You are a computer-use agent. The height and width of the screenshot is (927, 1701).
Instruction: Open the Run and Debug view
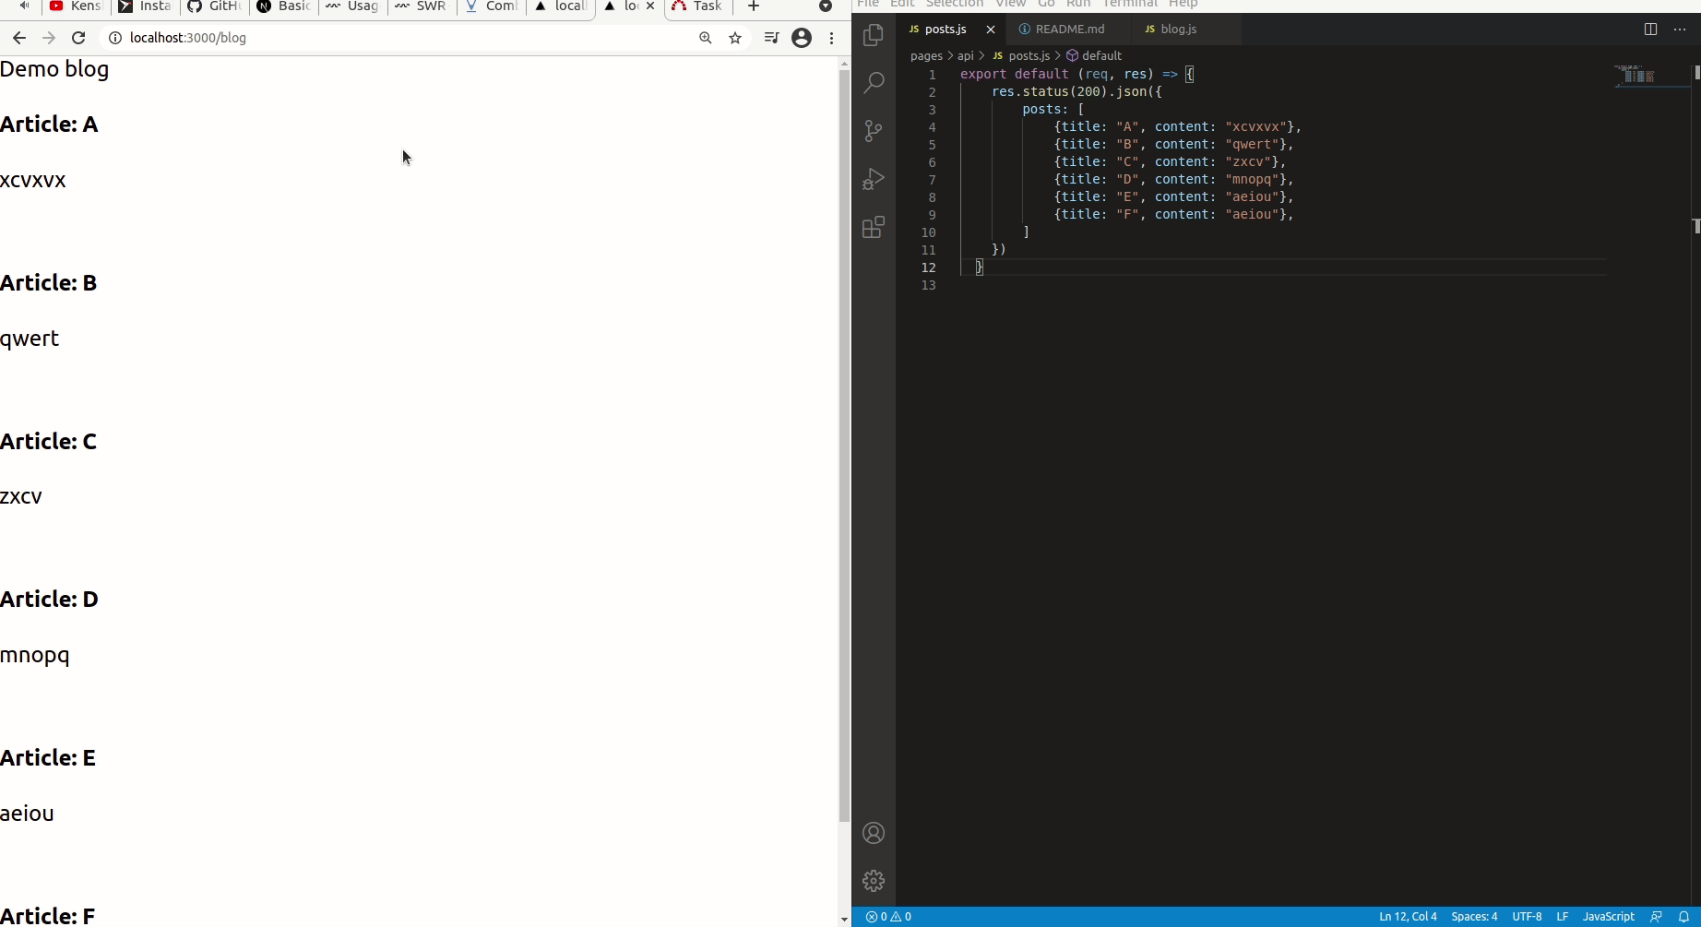coord(873,178)
